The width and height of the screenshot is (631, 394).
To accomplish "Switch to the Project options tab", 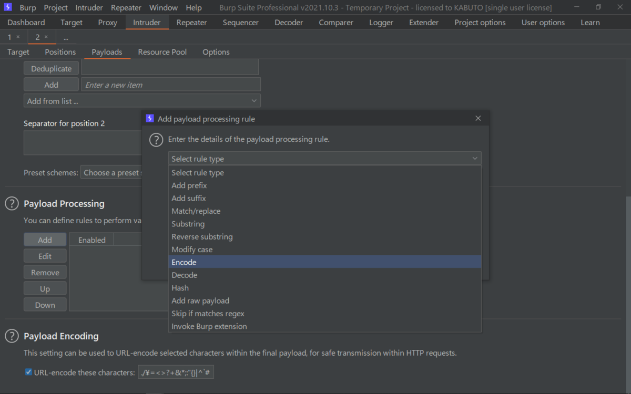I will (x=480, y=23).
